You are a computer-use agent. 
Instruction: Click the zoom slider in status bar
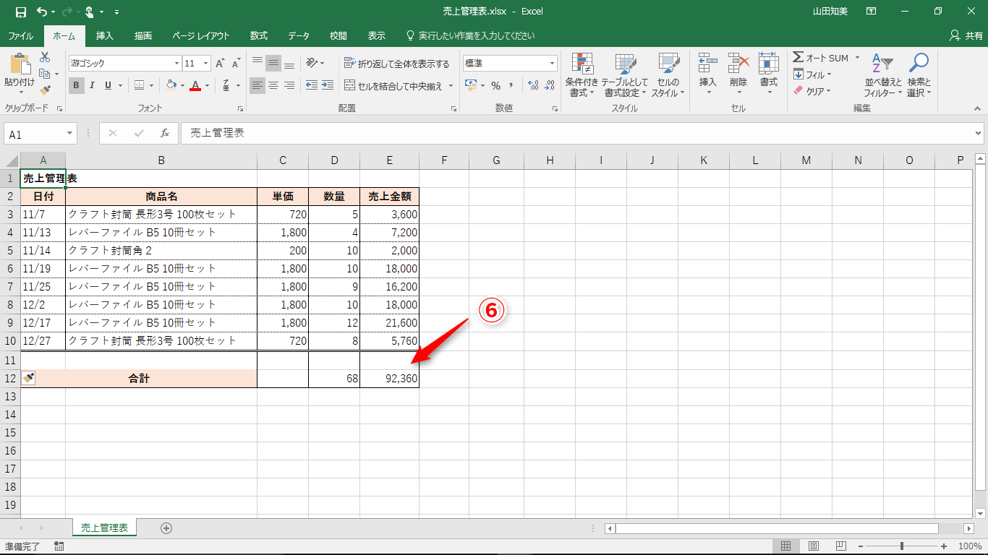coord(901,546)
